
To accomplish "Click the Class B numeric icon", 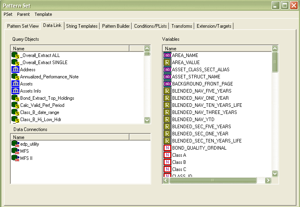I will [167, 162].
